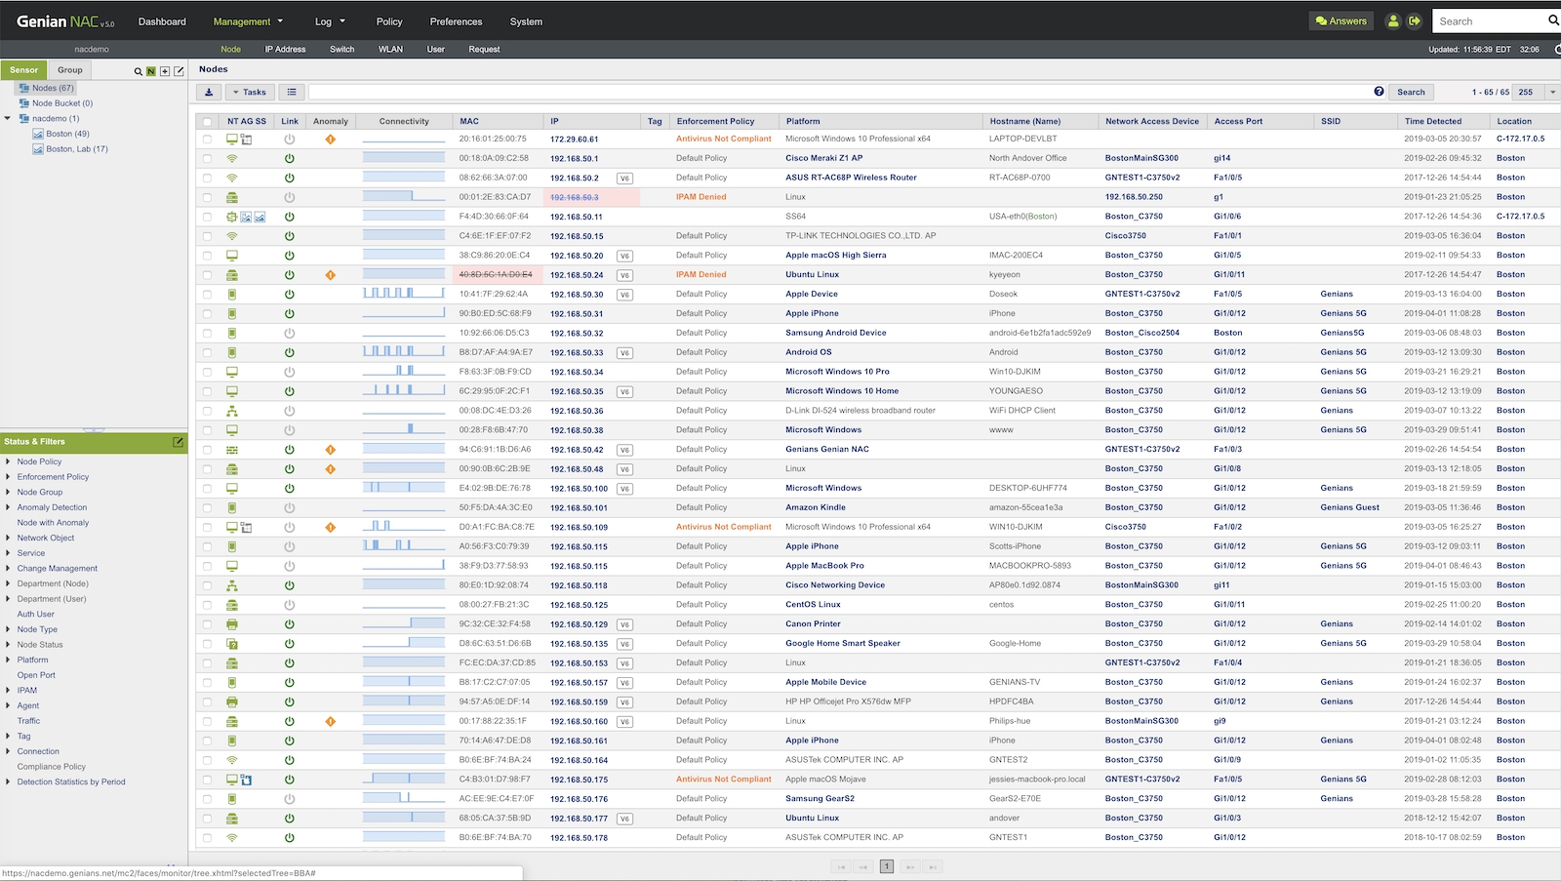Screen dimensions: 1561x881
Task: Click the Answers button in the top bar
Action: click(x=1341, y=20)
